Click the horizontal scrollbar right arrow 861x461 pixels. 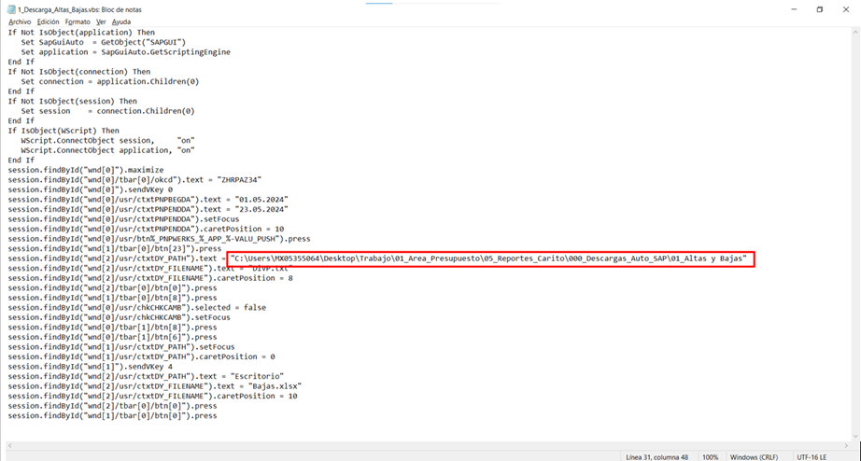tap(846, 446)
